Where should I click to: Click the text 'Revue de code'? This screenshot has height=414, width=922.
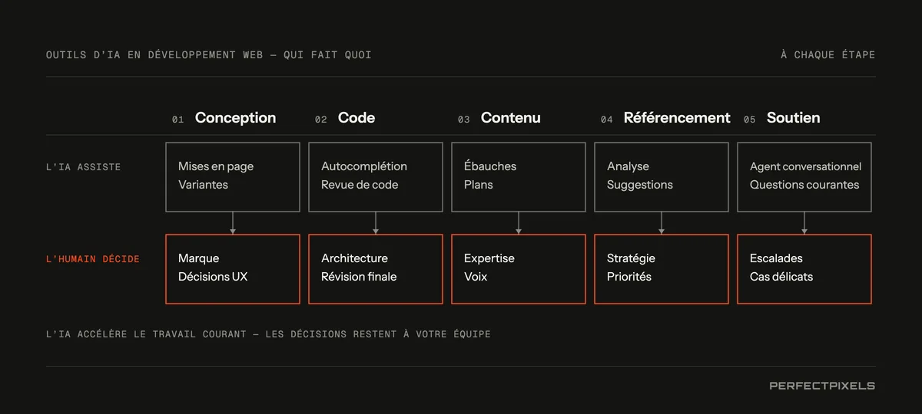(360, 185)
